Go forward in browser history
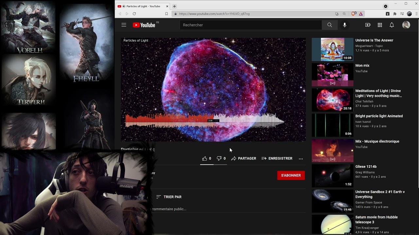This screenshot has height=235, width=419. [127, 14]
